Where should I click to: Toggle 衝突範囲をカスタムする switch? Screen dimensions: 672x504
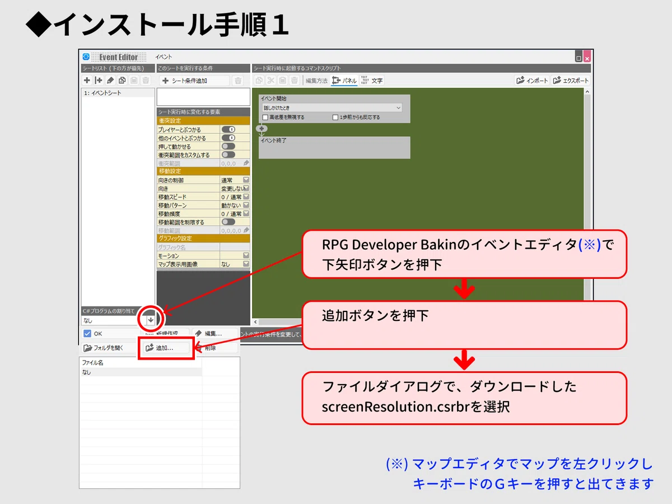(228, 155)
